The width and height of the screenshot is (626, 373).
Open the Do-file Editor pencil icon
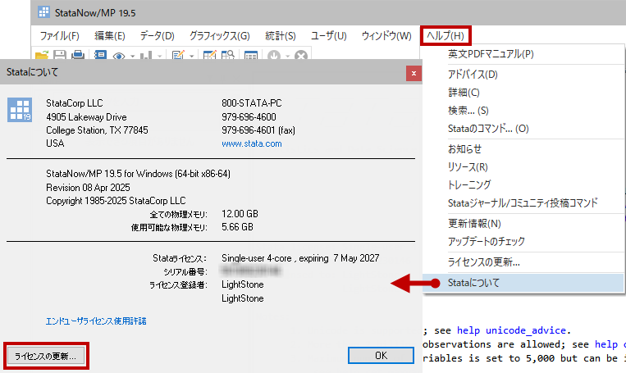[x=178, y=55]
